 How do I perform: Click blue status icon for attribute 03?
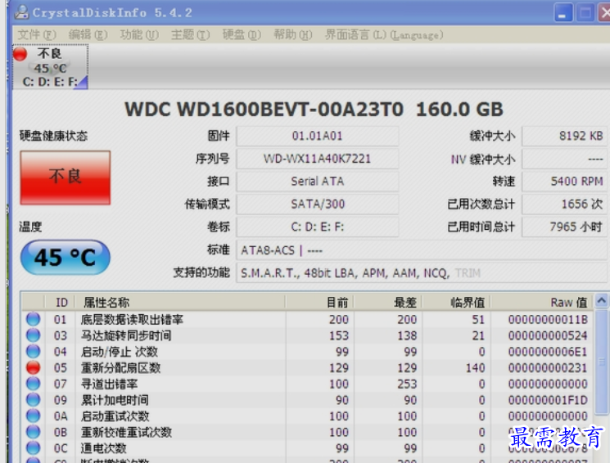(x=33, y=335)
